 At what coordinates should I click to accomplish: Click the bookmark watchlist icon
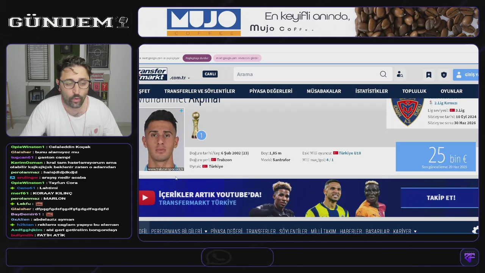[x=429, y=75]
